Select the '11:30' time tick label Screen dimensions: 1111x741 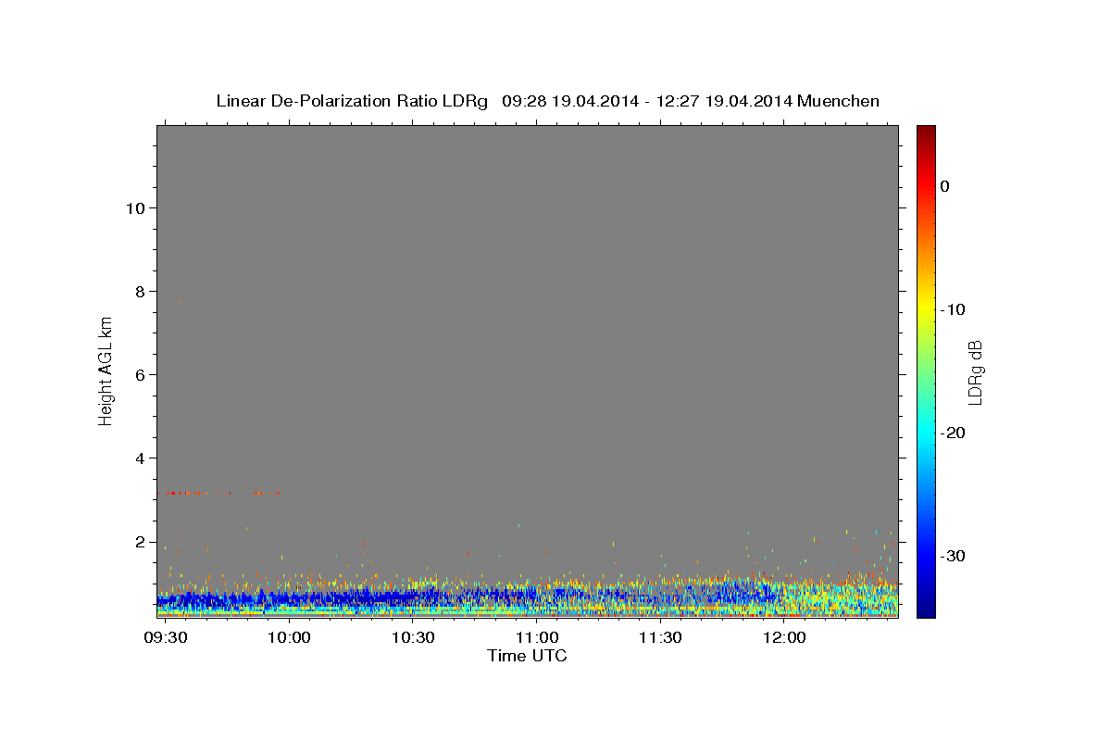[660, 639]
